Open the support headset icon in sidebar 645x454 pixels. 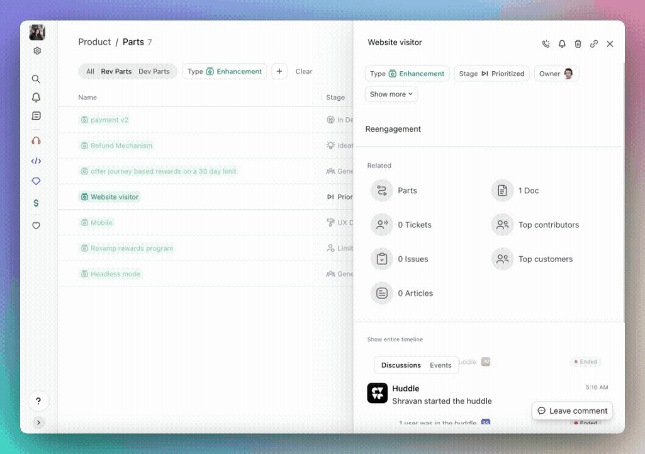tap(36, 140)
